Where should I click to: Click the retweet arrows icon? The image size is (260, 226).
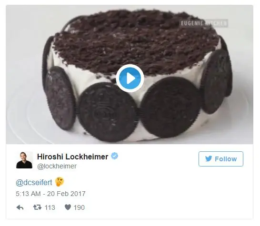pos(37,207)
